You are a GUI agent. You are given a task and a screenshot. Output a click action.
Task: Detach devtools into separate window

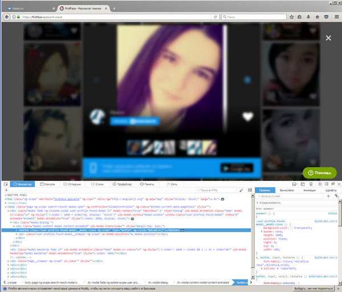[x=333, y=184]
